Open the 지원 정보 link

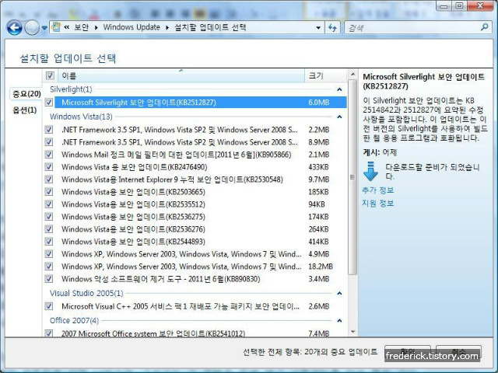pyautogui.click(x=378, y=204)
